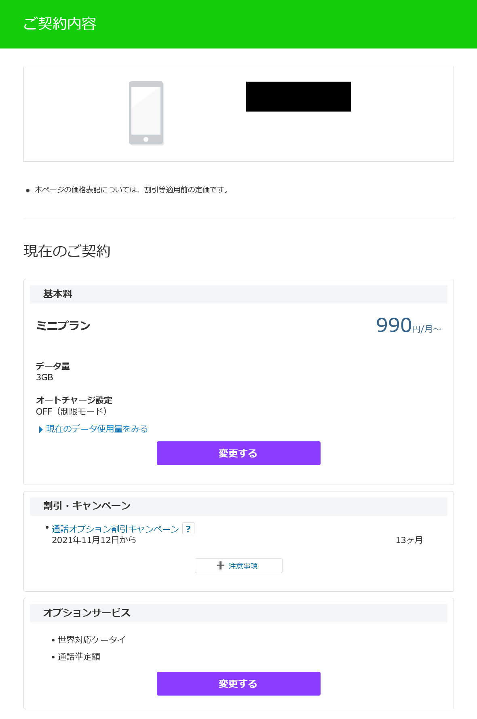
Task: Click the 3GB data amount value
Action: 44,377
